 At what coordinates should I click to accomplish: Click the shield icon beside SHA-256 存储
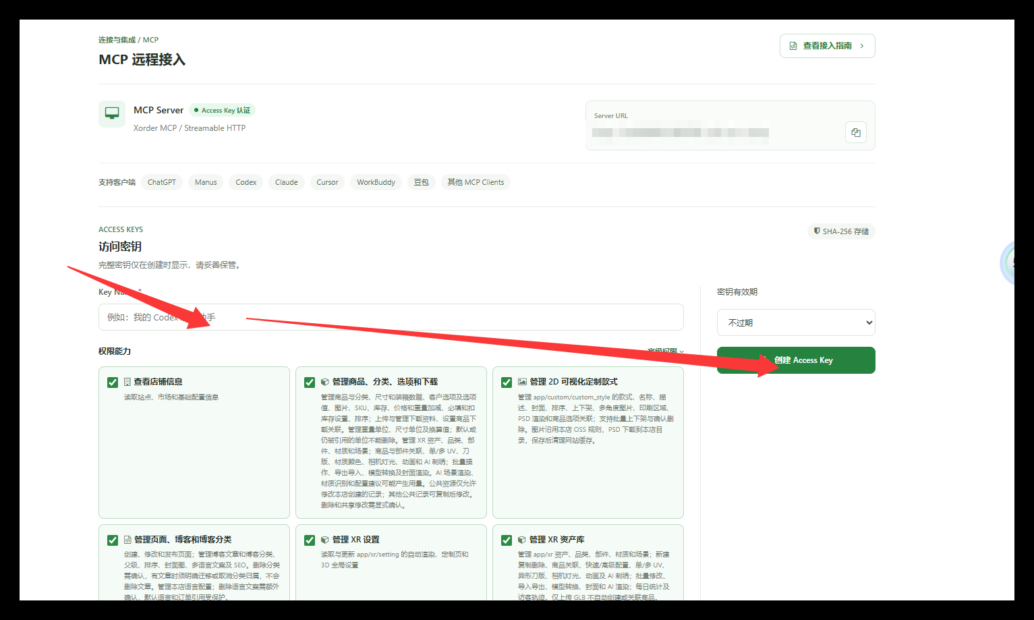[817, 231]
